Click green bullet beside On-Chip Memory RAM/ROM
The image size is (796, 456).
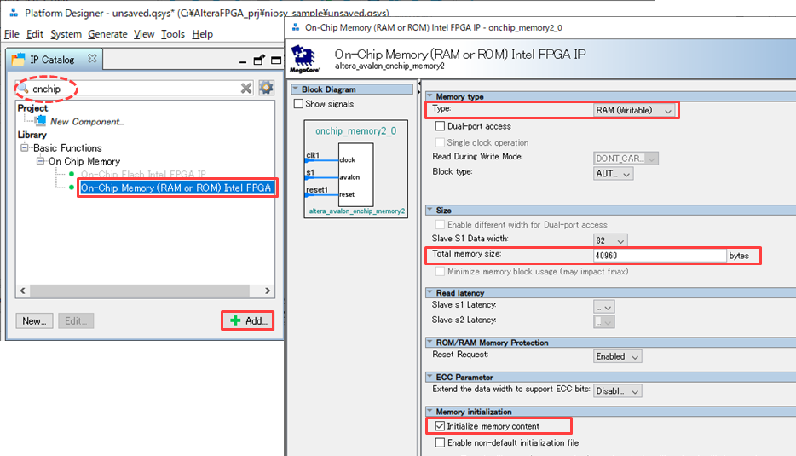coord(72,188)
